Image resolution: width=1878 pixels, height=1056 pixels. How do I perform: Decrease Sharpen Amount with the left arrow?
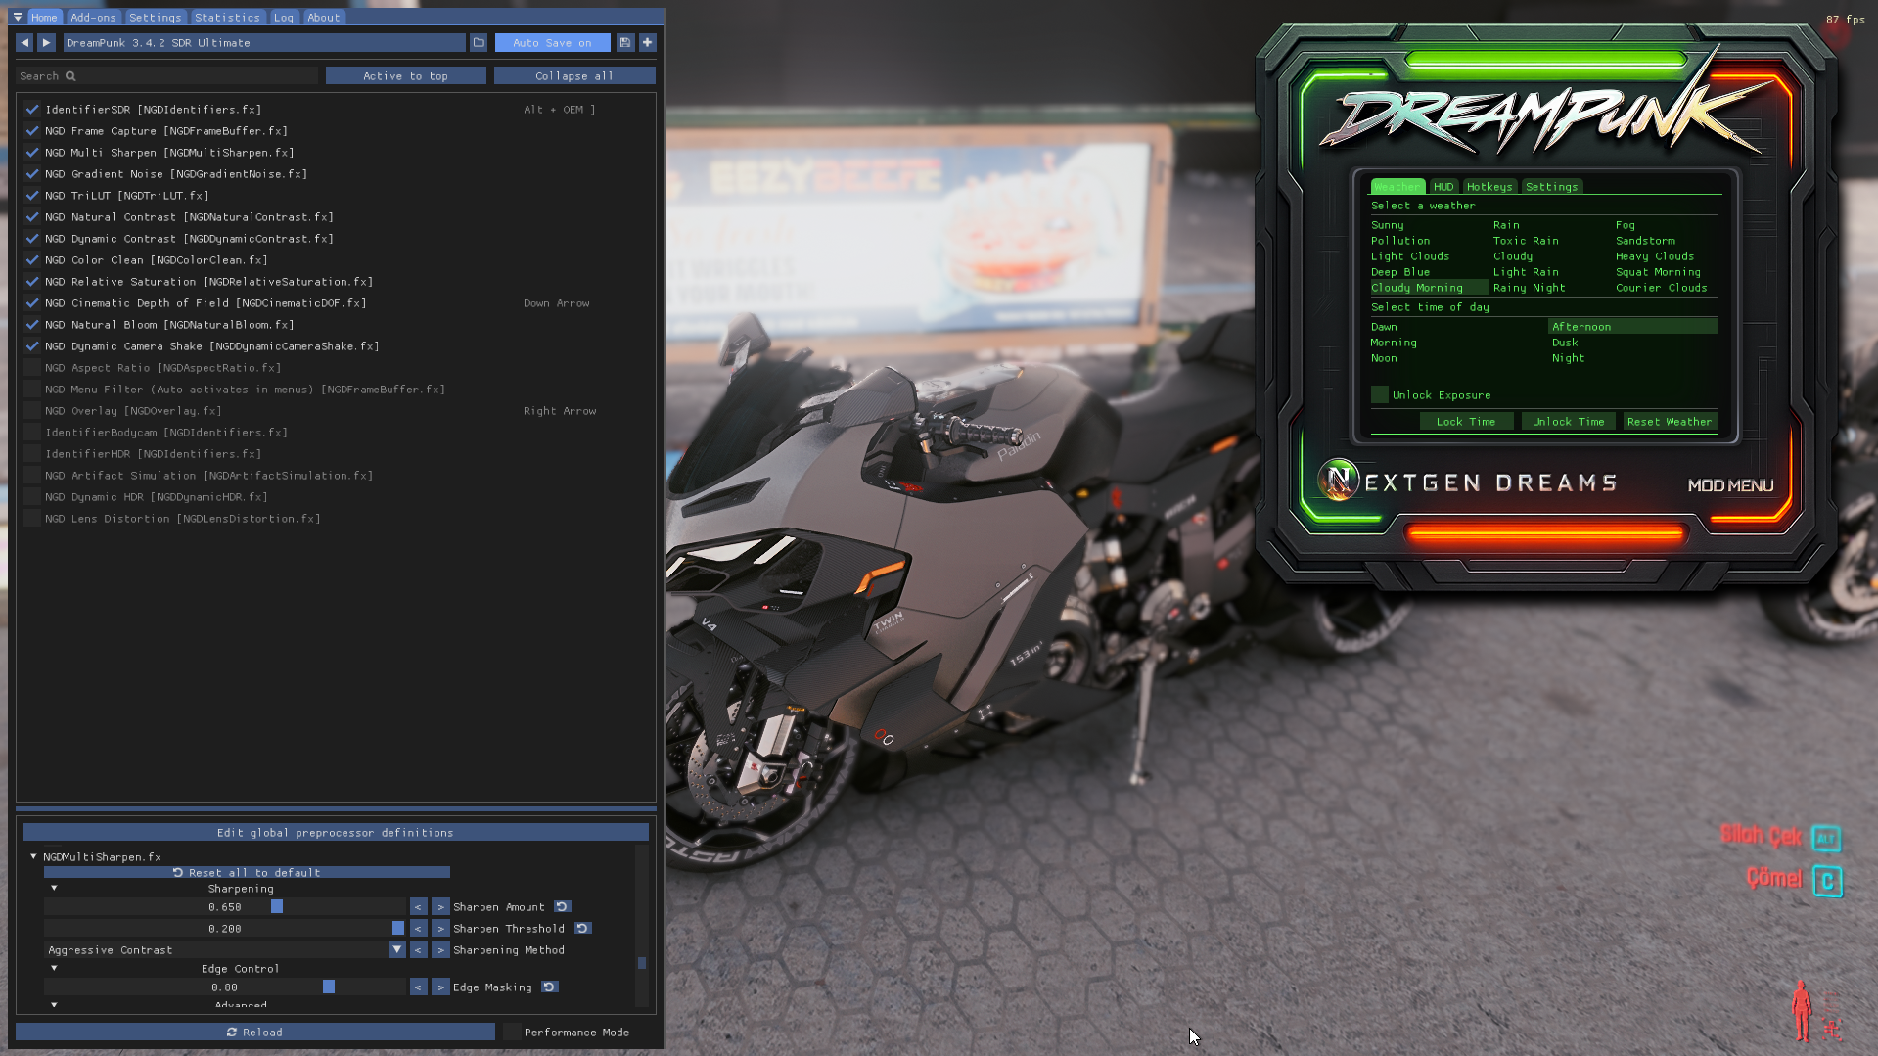tap(418, 907)
